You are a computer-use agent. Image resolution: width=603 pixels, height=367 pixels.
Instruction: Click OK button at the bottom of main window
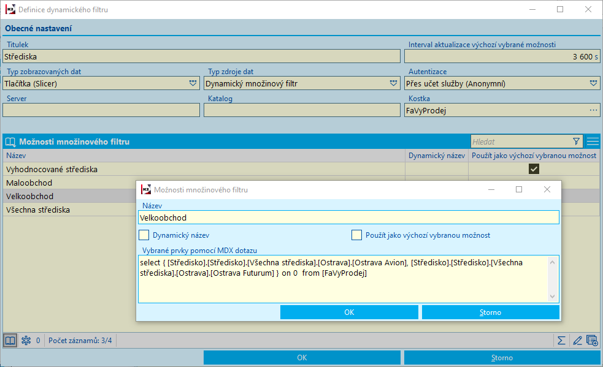(302, 357)
